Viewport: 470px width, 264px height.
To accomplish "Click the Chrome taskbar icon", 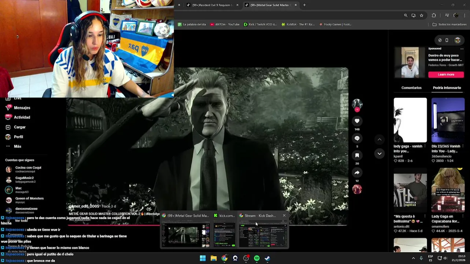I will point(224,258).
